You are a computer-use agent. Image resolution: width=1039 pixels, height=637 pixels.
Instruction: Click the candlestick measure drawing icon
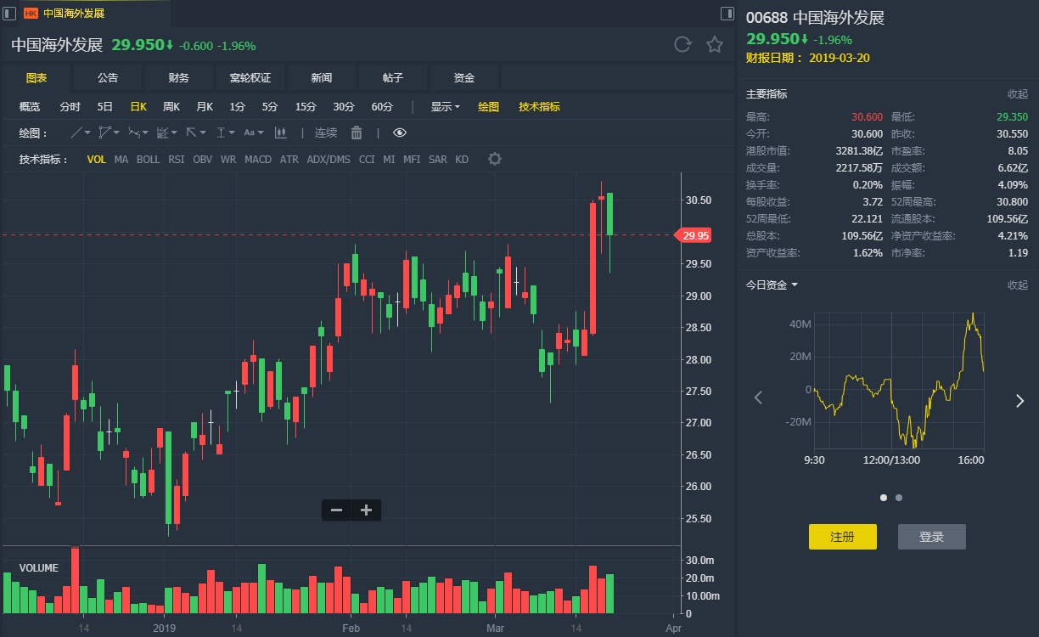click(279, 132)
